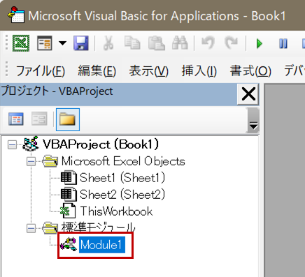Open the ファイル(F) menu
This screenshot has height=277, width=305.
pos(41,70)
